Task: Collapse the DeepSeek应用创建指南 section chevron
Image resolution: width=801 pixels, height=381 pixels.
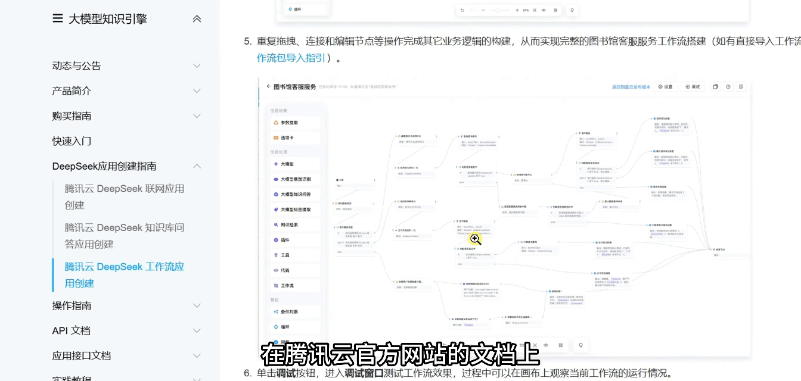Action: tap(197, 166)
